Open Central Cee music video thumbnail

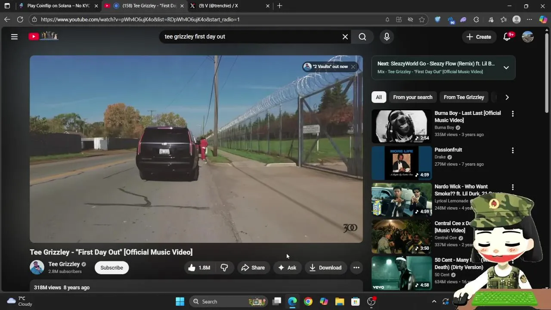click(402, 236)
